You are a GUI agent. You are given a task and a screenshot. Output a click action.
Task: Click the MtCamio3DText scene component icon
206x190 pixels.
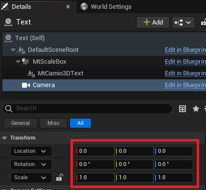31,73
